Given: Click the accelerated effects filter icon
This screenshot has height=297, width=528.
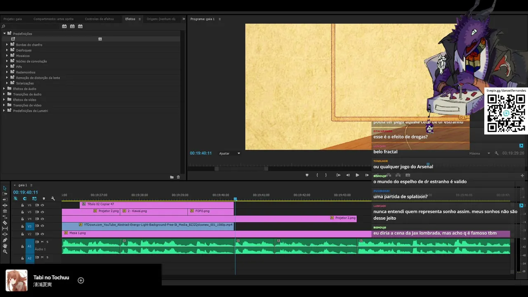Looking at the screenshot, I should tap(64, 26).
